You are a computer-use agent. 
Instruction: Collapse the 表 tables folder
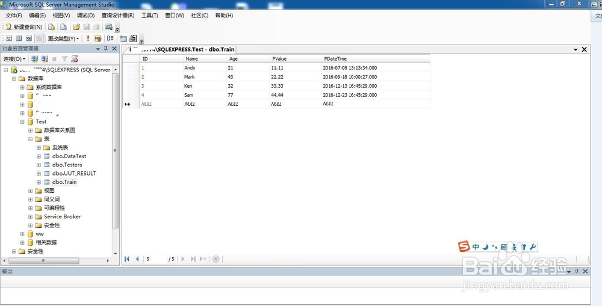(30, 139)
